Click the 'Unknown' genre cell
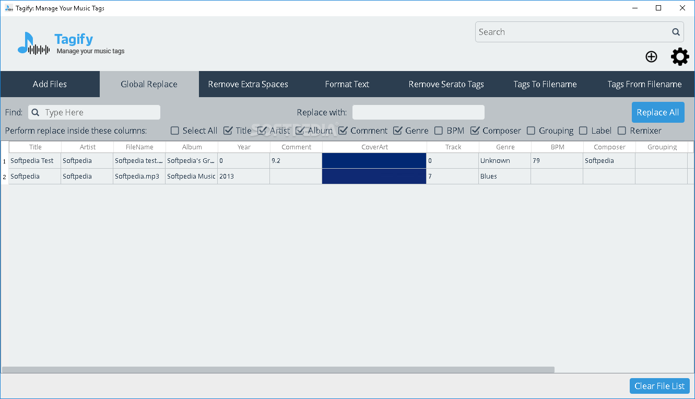The width and height of the screenshot is (695, 399). [x=505, y=161]
